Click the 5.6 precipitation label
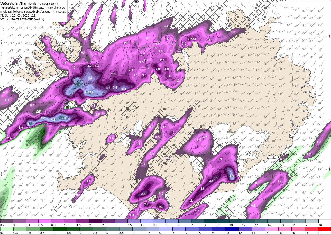 [43, 118]
